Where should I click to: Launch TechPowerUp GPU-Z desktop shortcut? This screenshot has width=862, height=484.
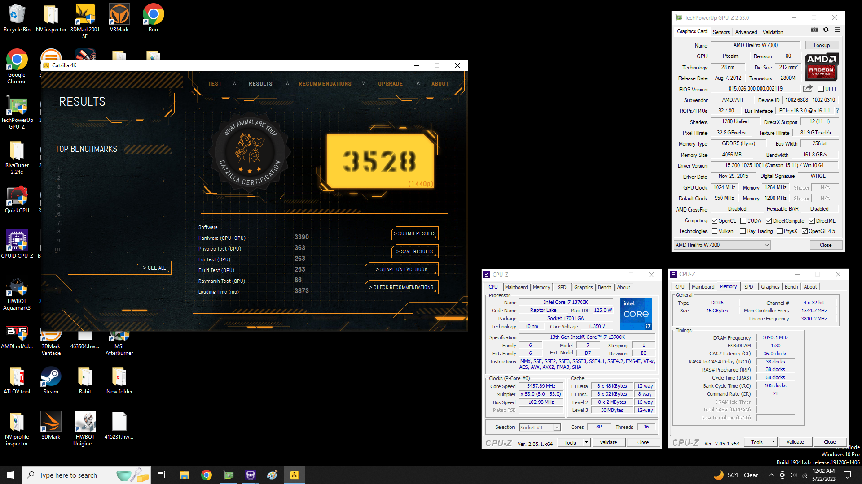click(x=17, y=112)
